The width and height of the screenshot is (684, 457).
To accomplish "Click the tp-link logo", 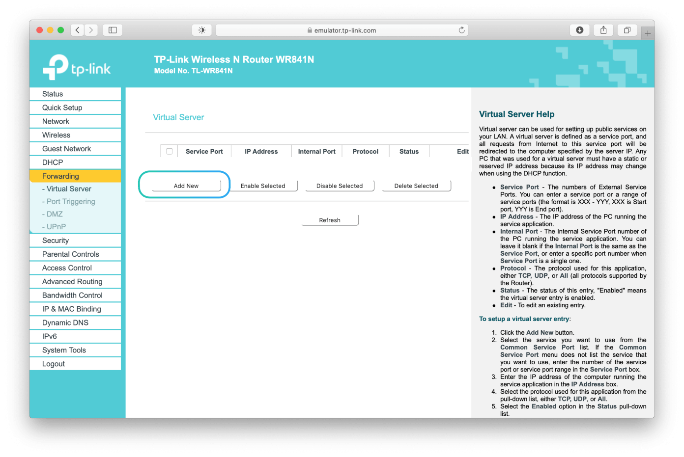I will (x=77, y=68).
